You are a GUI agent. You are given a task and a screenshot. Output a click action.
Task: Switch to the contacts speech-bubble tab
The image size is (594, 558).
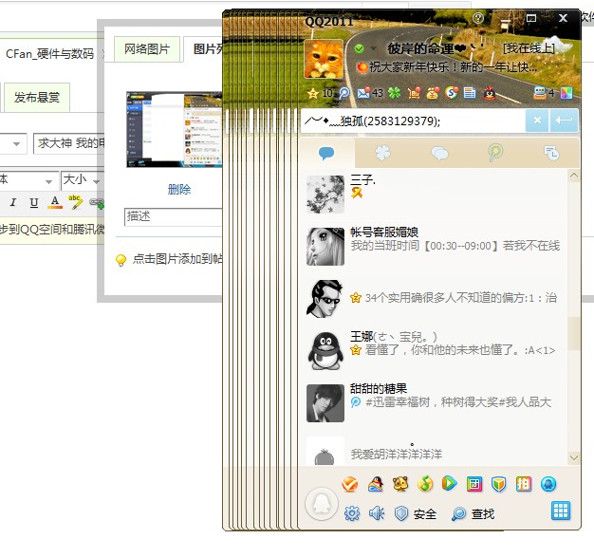326,153
